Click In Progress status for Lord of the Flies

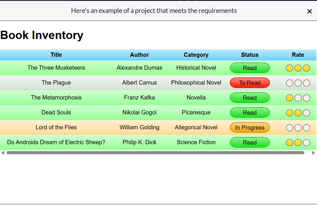pos(250,128)
